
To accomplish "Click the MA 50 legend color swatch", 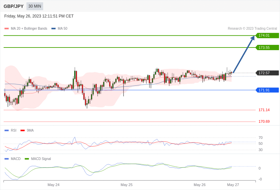I will pyautogui.click(x=53, y=28).
